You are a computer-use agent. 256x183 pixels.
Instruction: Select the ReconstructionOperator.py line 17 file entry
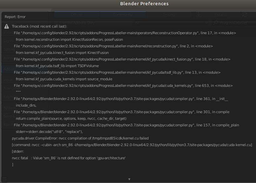click(125, 33)
